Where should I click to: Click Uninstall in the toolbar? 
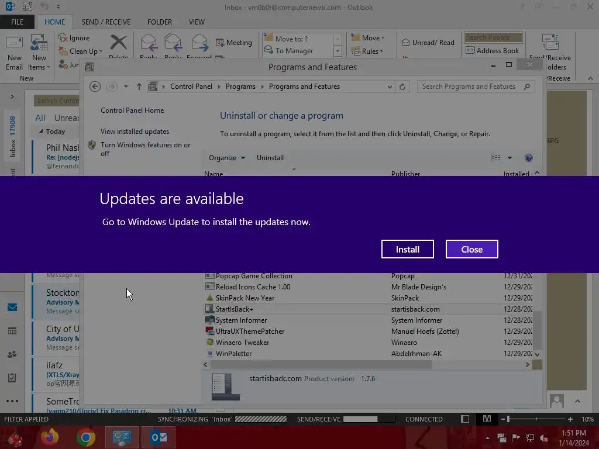click(270, 158)
